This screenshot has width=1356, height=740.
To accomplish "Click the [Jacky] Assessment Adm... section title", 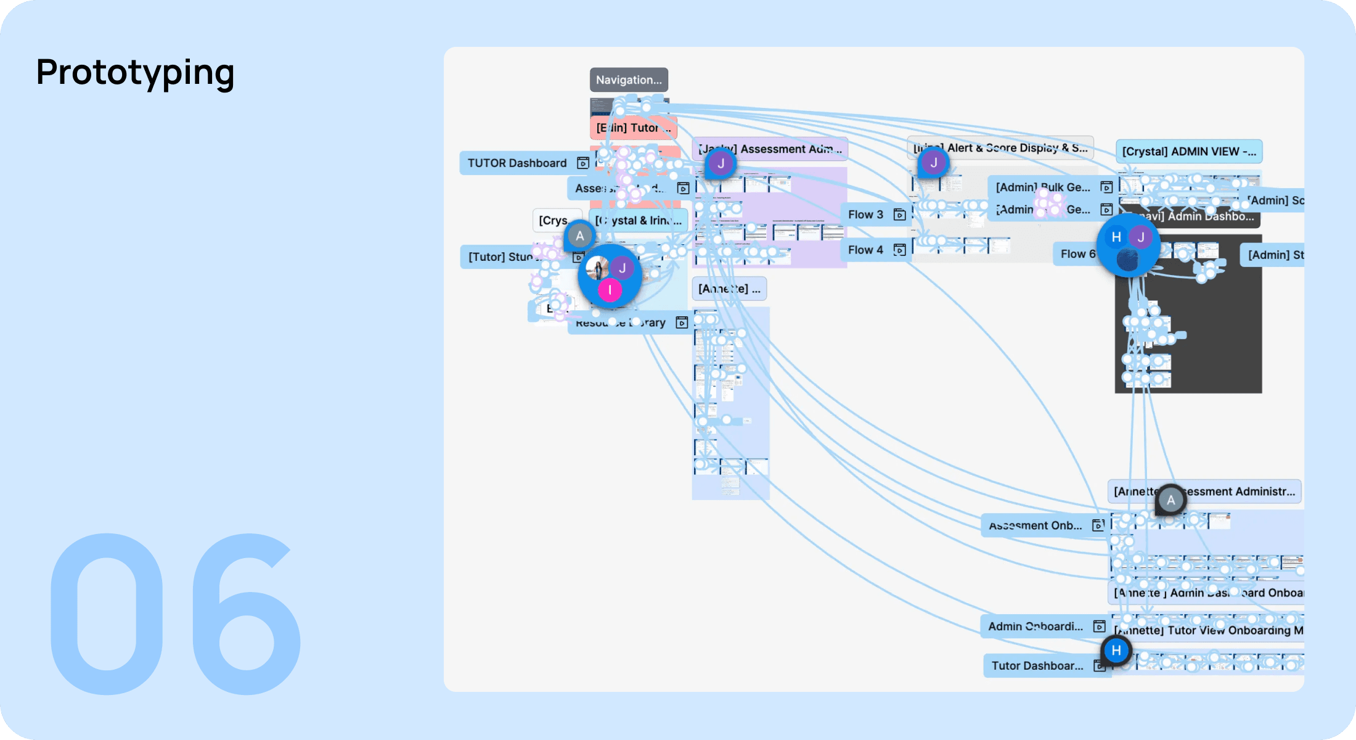I will pyautogui.click(x=789, y=149).
